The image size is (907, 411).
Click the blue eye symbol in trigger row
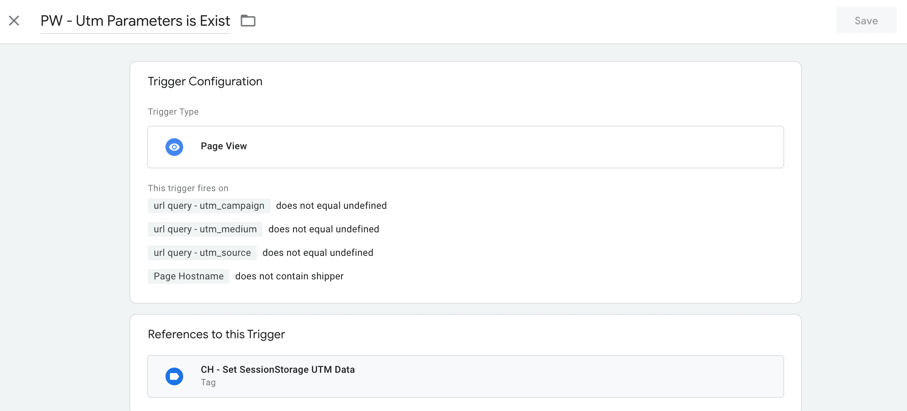point(174,147)
